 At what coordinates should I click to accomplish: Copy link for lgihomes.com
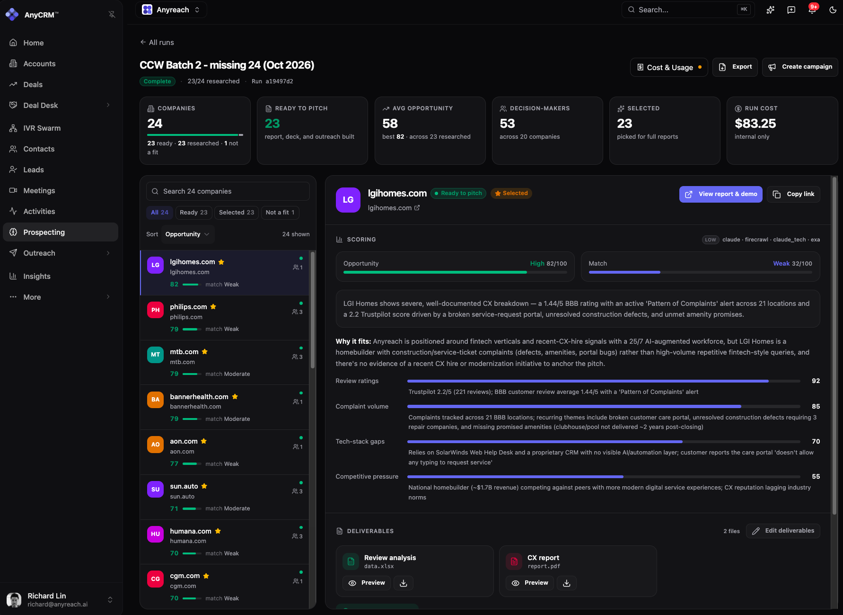click(x=793, y=194)
